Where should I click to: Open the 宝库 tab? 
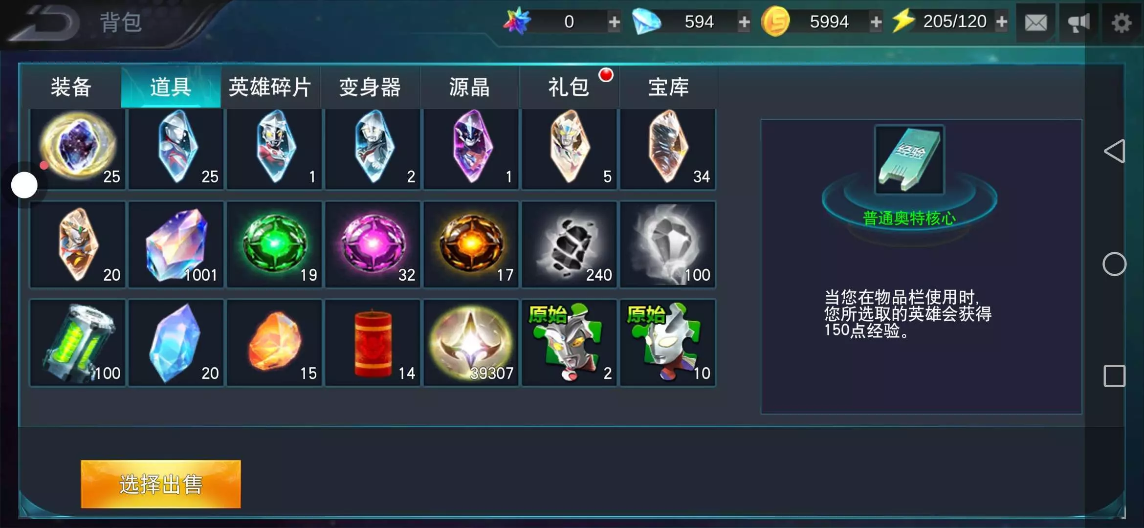tap(669, 87)
